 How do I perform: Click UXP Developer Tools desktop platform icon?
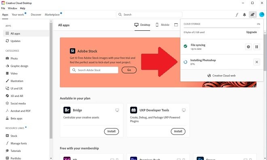[x=184, y=110]
